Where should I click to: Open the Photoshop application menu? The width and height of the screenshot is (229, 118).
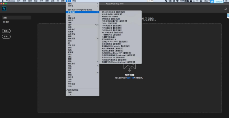pyautogui.click(x=10, y=1)
